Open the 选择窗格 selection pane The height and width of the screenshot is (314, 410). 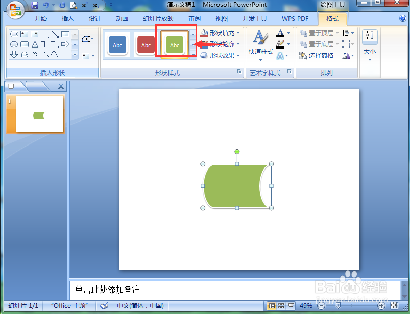pyautogui.click(x=317, y=55)
